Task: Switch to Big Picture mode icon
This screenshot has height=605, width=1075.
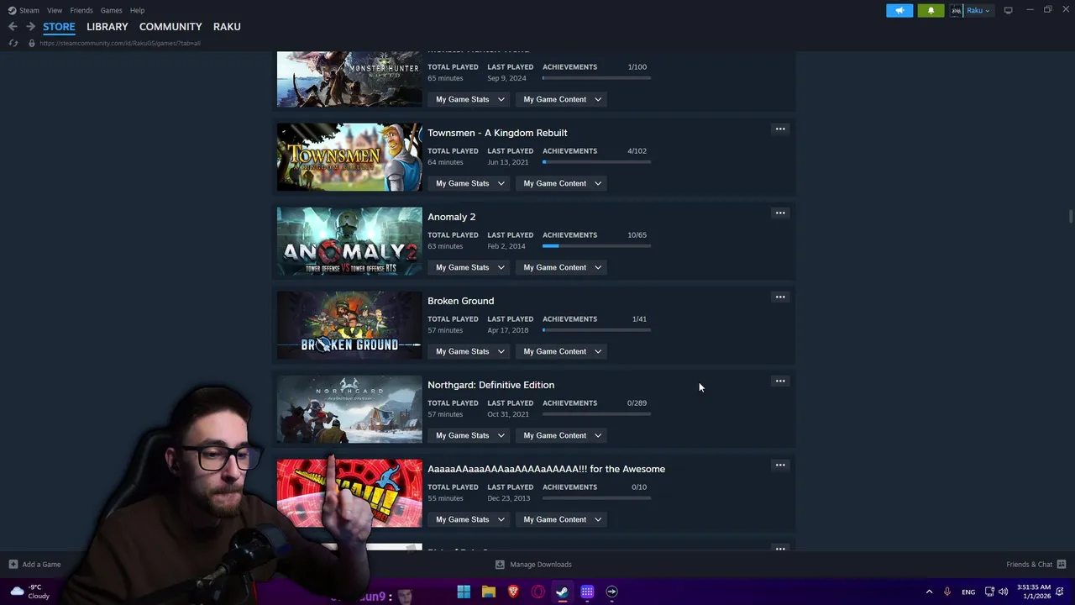Action: point(1008,10)
